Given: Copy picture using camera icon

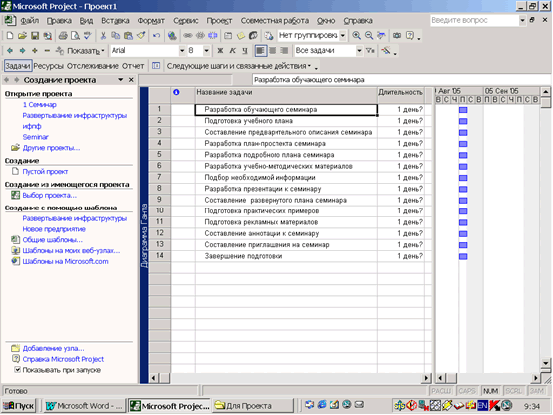Looking at the screenshot, I should tap(397, 35).
